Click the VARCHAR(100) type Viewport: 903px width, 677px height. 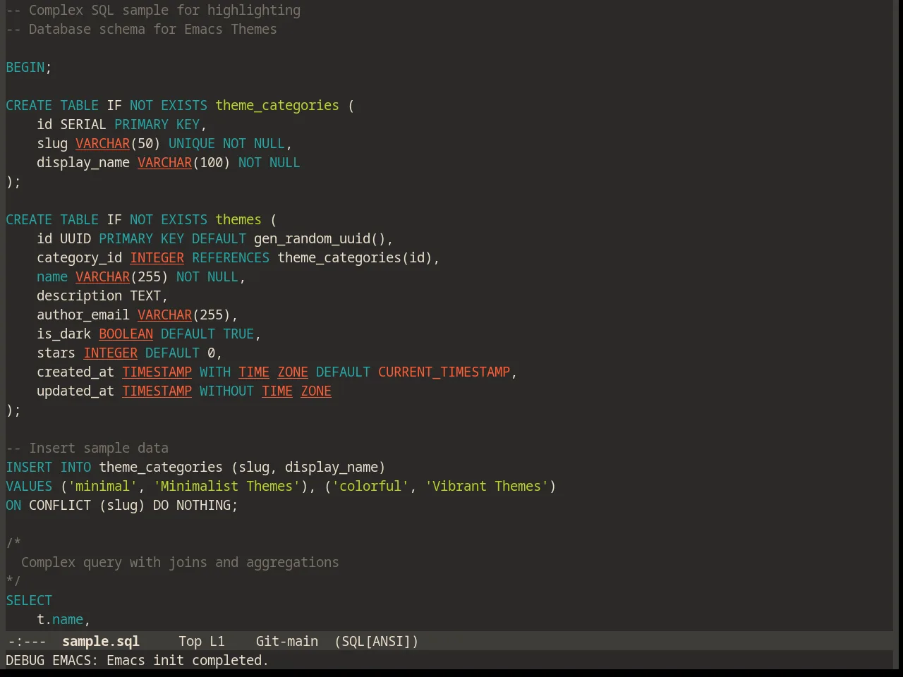184,162
